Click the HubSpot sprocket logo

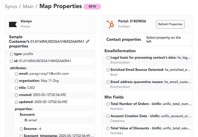(110, 24)
